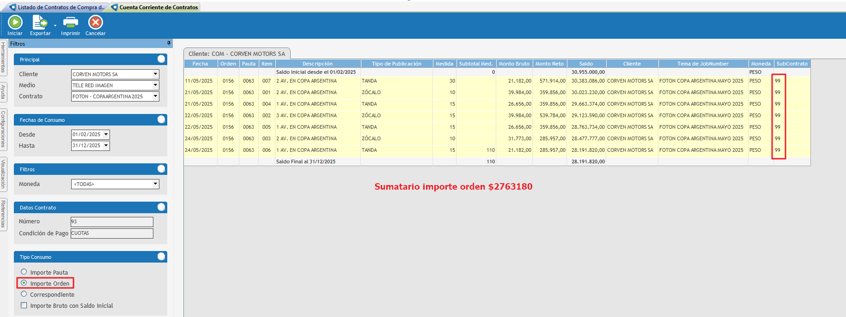Sort by Fecha column header

pos(201,64)
